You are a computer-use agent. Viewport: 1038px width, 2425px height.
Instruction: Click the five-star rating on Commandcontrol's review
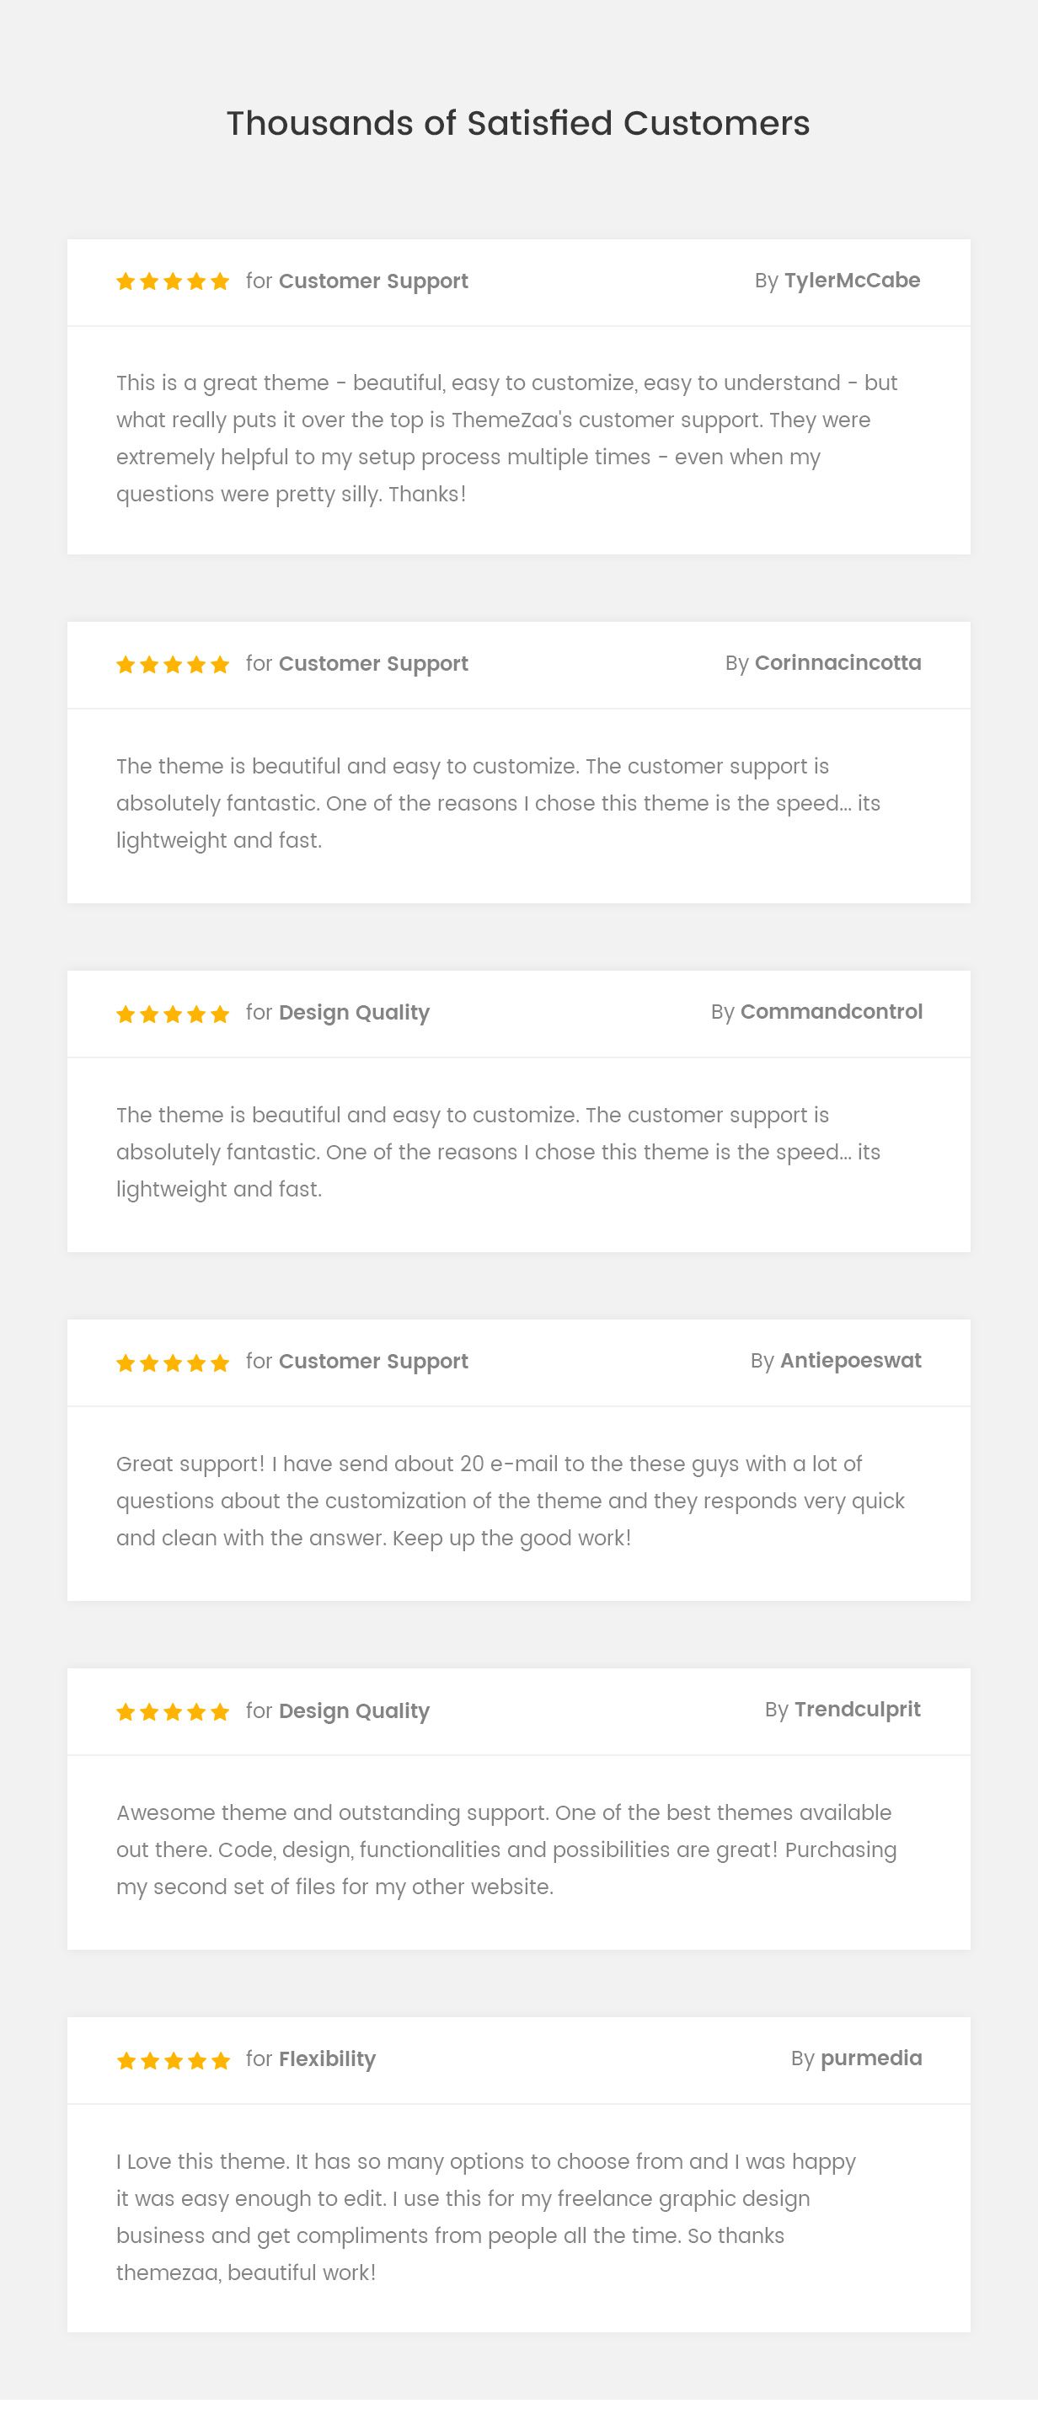click(172, 1014)
